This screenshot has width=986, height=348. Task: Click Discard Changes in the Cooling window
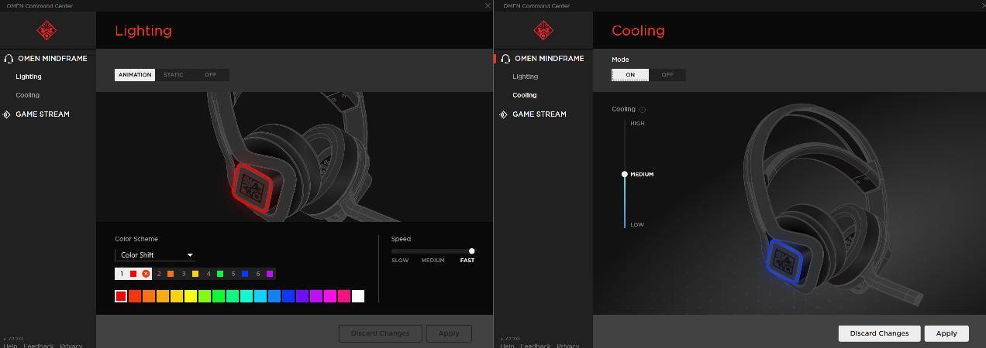(879, 333)
